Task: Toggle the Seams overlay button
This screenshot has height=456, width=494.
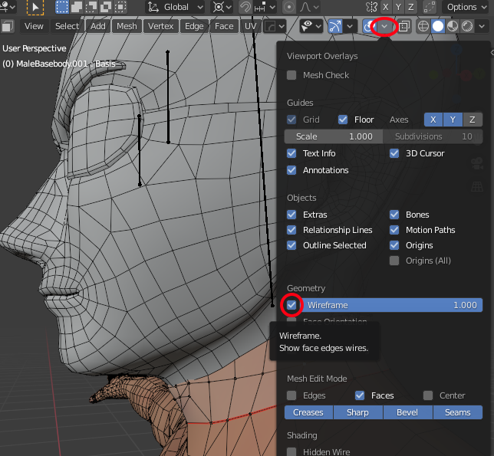Action: (457, 412)
